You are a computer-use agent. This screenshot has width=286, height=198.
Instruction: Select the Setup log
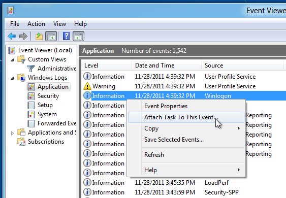click(x=45, y=105)
